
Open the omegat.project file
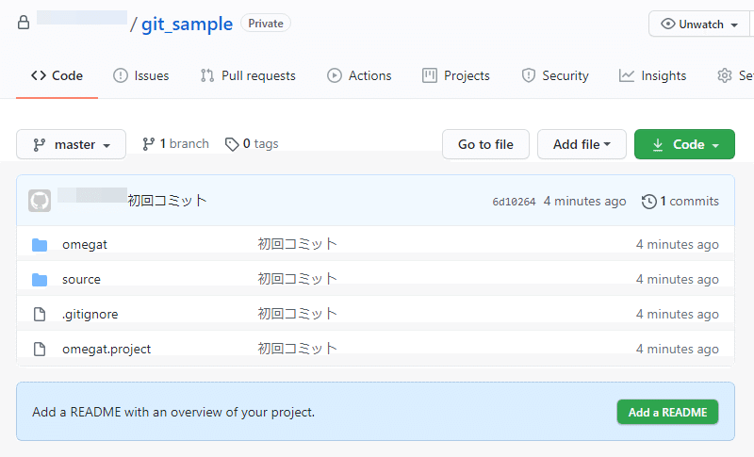(107, 349)
